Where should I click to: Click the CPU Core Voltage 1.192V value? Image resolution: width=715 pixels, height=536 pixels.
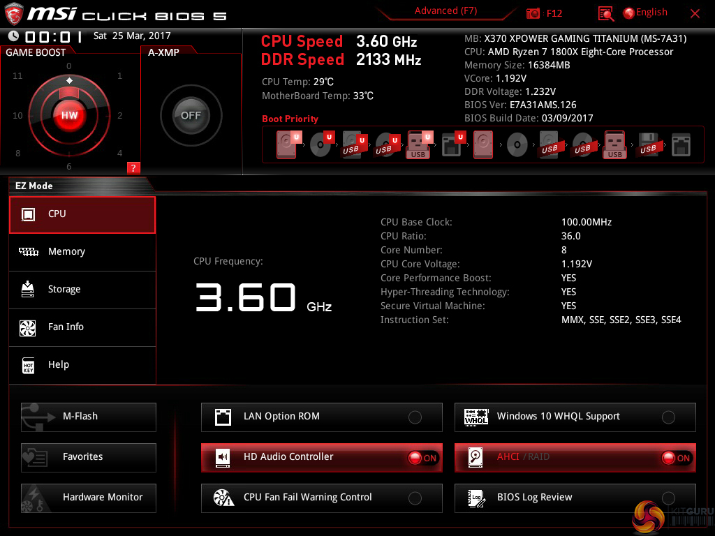[576, 265]
